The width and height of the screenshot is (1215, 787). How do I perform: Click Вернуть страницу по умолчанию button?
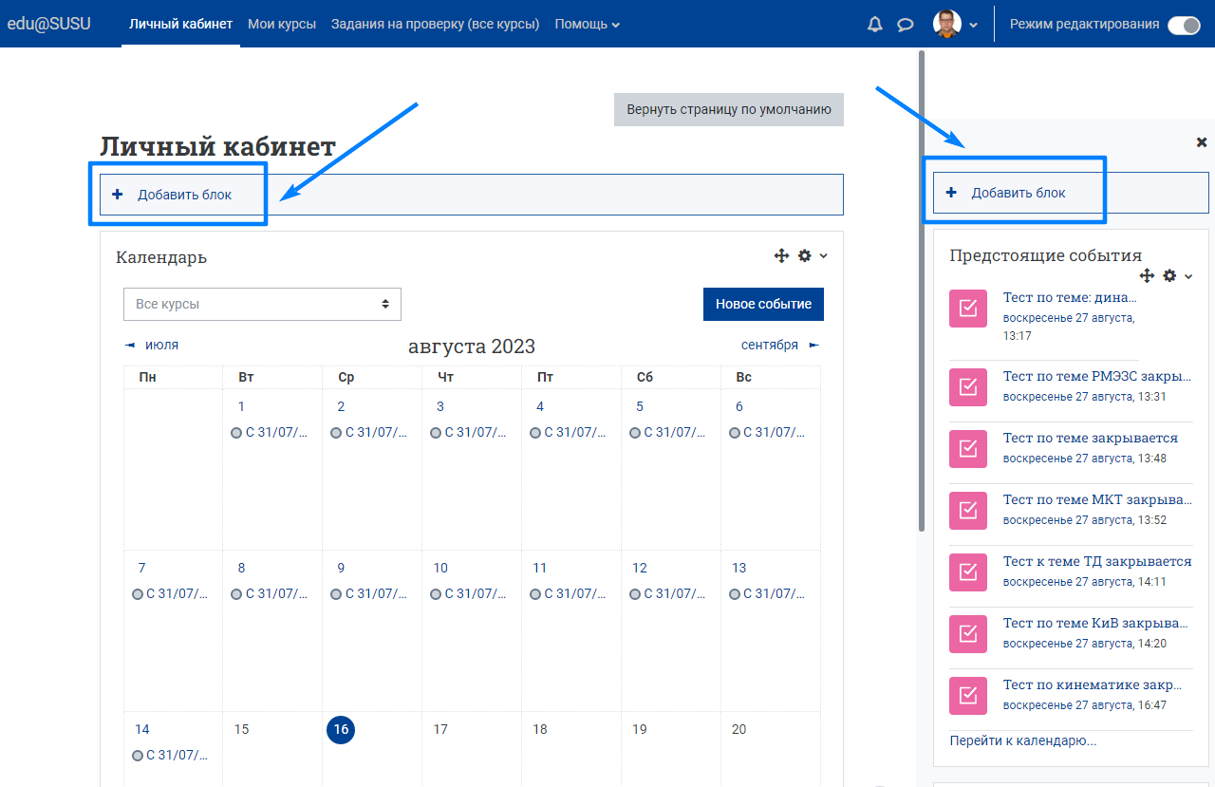[729, 109]
